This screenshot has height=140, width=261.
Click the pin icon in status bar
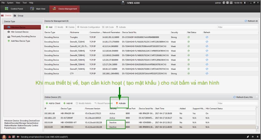[x=248, y=137]
